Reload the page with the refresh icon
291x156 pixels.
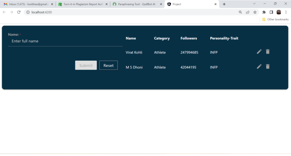pyautogui.click(x=19, y=12)
